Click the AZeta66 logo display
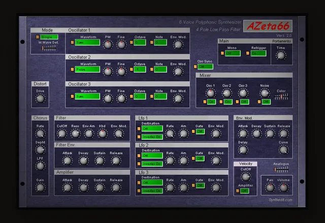 [x=268, y=26]
